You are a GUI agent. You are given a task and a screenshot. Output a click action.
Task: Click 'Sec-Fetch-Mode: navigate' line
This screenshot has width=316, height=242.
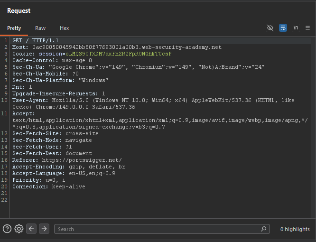(x=52, y=140)
